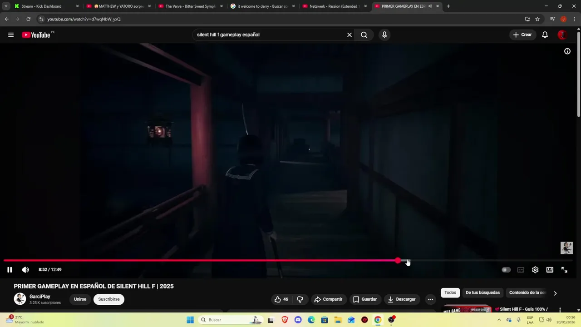Click the Unirse button

click(80, 299)
